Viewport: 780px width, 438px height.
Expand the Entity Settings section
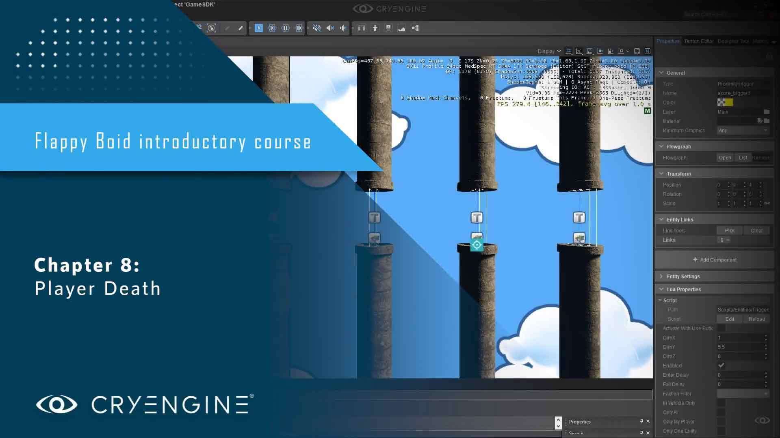(683, 277)
